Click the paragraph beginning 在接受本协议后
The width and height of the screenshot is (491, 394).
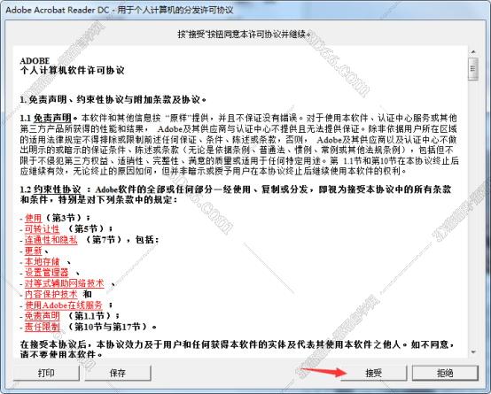(238, 349)
